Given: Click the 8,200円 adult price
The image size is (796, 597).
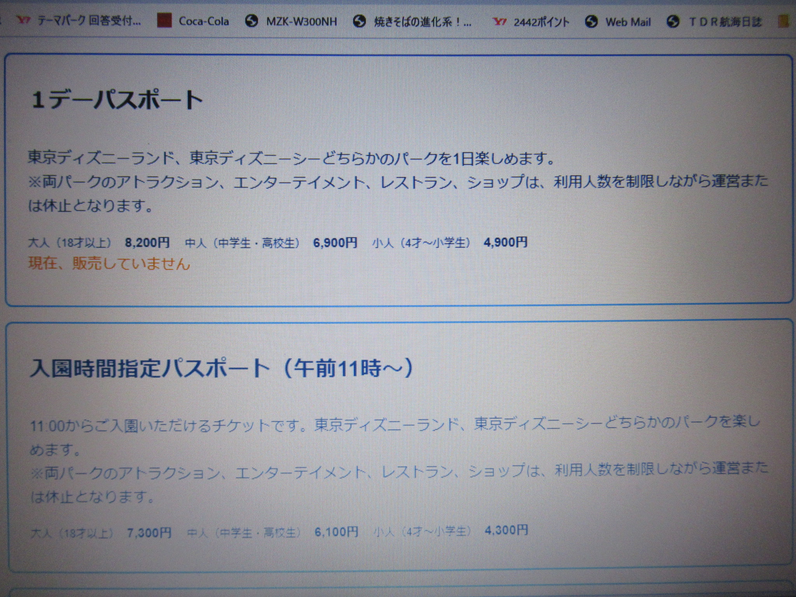Looking at the screenshot, I should coord(147,243).
